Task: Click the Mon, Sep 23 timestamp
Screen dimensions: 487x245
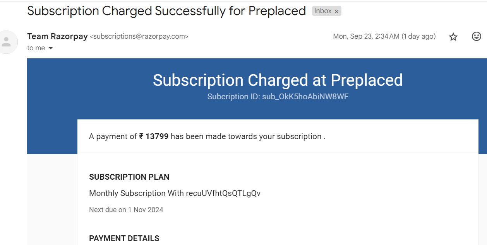Action: point(384,36)
